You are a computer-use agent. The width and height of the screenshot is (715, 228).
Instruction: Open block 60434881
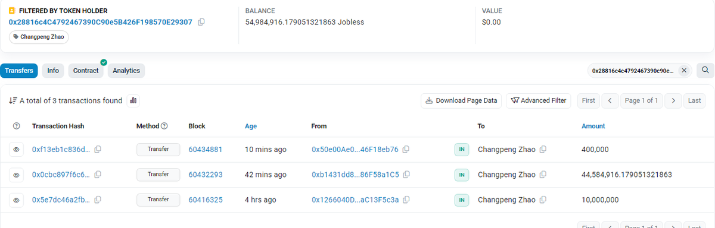(x=206, y=150)
